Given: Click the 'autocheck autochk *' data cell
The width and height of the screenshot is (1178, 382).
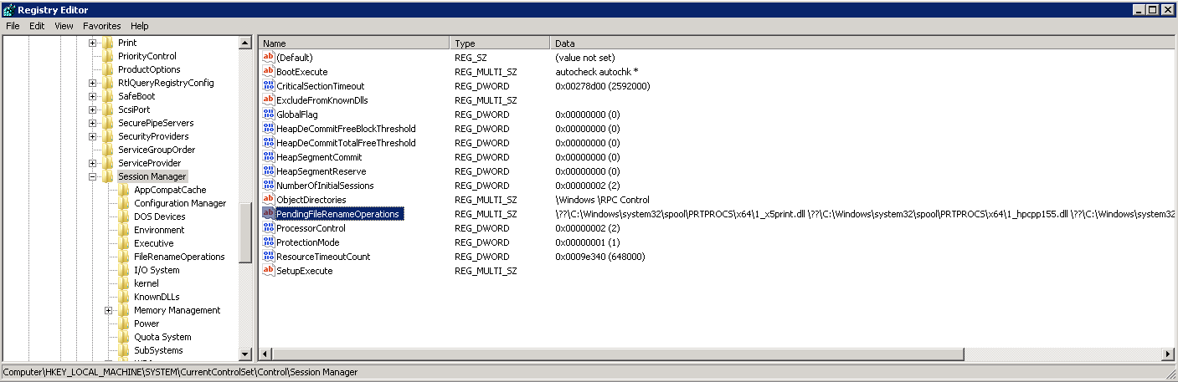Looking at the screenshot, I should pos(597,72).
